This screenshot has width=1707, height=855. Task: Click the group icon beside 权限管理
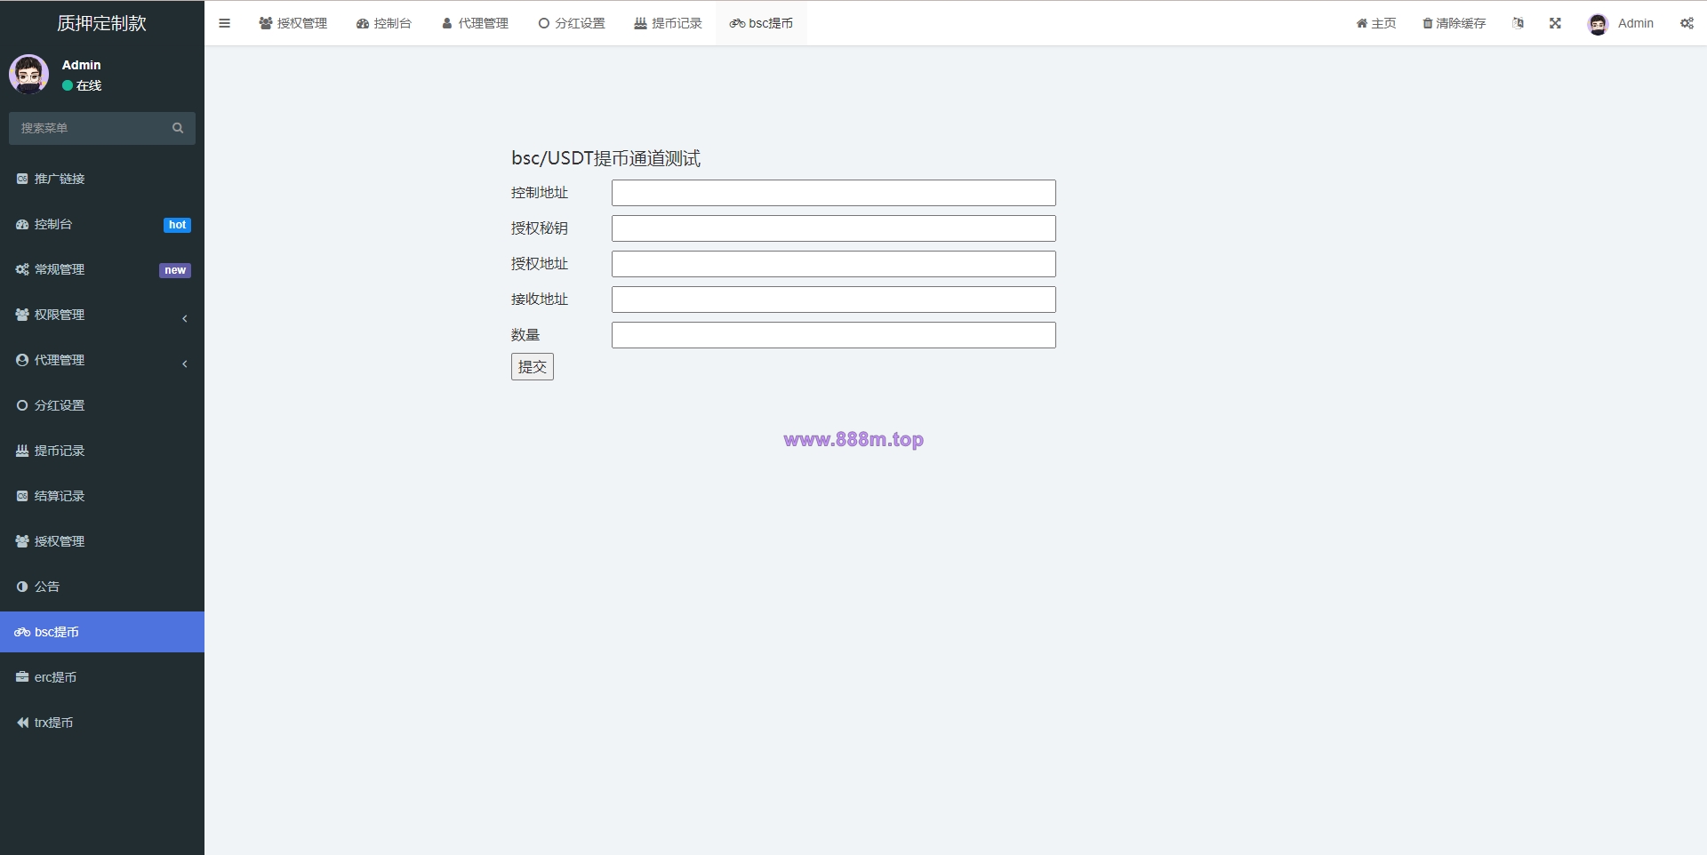(x=22, y=315)
